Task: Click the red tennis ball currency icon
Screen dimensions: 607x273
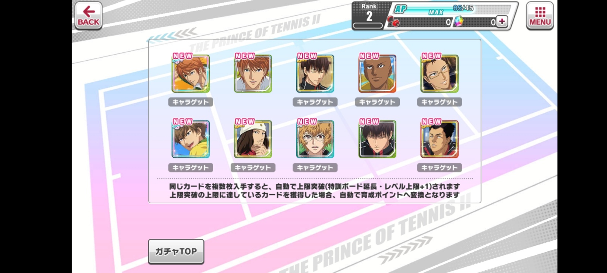Action: tap(394, 22)
